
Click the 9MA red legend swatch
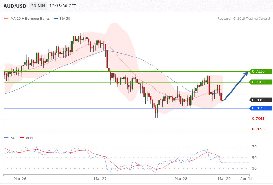(22, 138)
